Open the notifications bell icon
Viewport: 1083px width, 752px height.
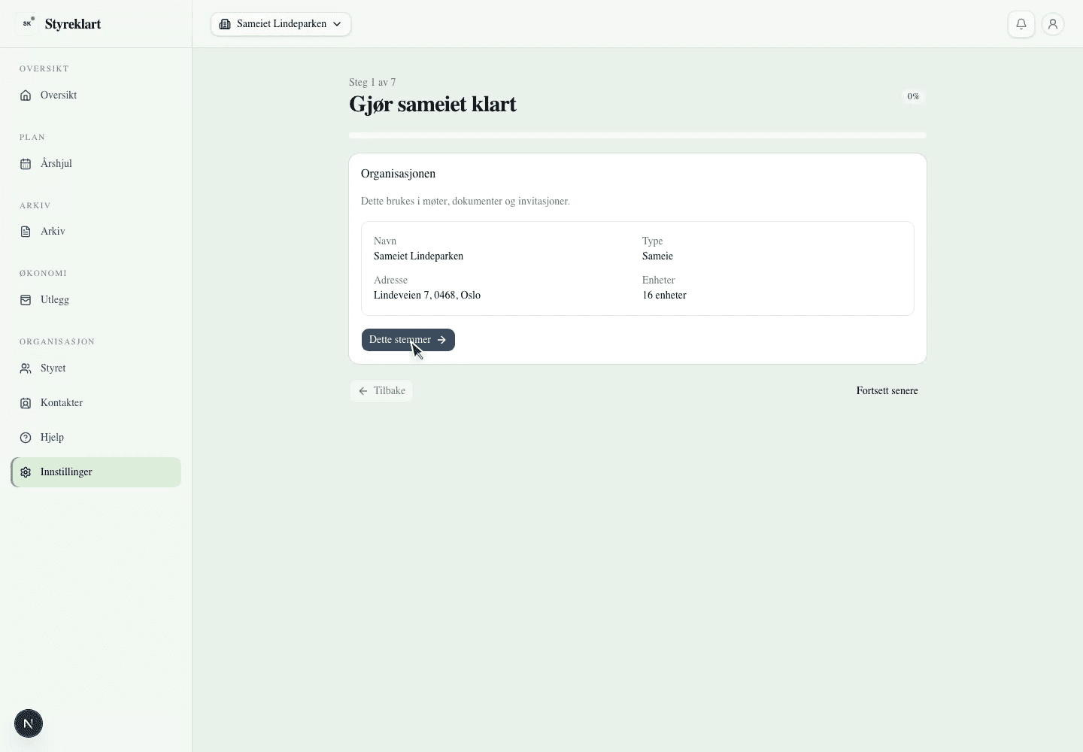coord(1021,24)
